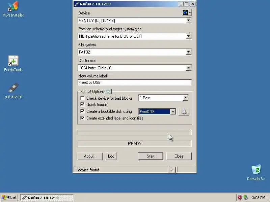Click the New volume label field
Screen dimensions: 270x202
pos(135,82)
